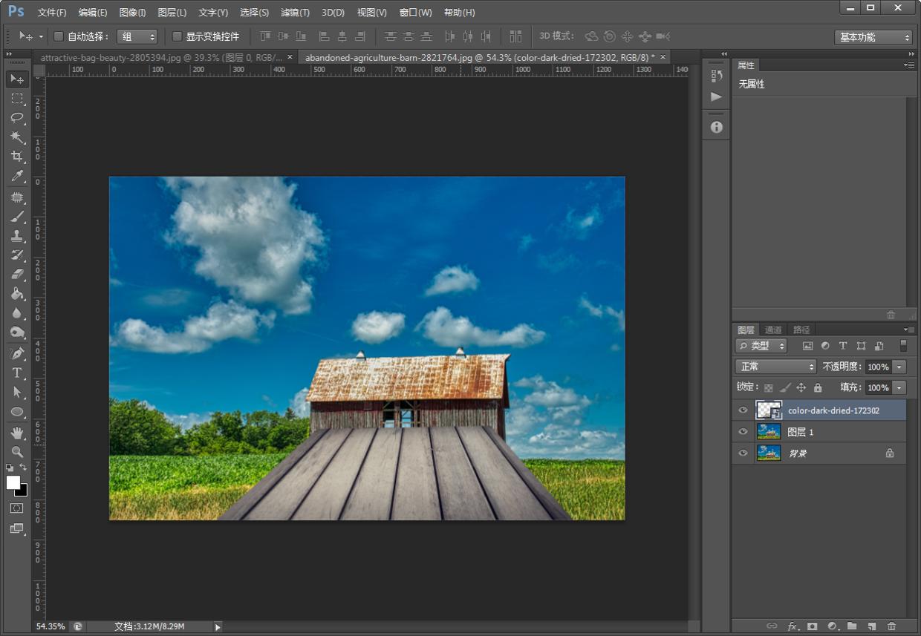
Task: Open the Actions panel play icon
Action: pos(716,96)
